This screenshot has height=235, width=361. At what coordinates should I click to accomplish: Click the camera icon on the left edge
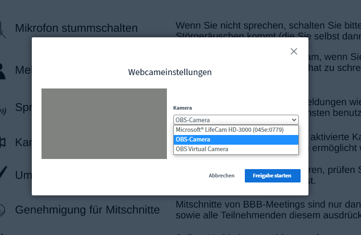tap(2, 142)
